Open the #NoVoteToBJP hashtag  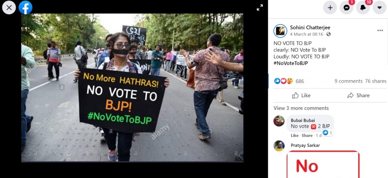[x=291, y=63]
